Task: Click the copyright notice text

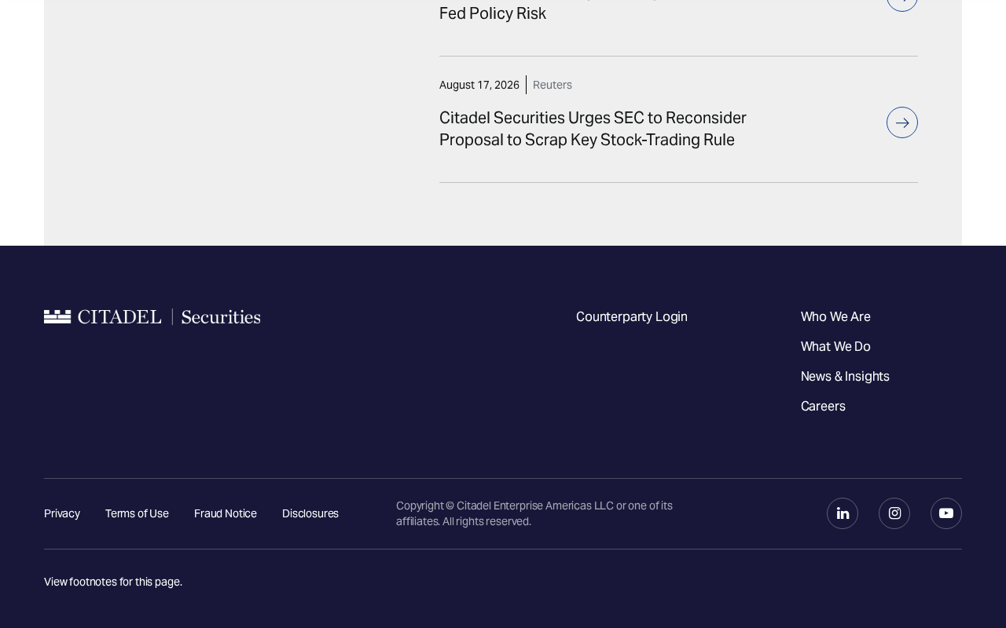Action: coord(534,513)
